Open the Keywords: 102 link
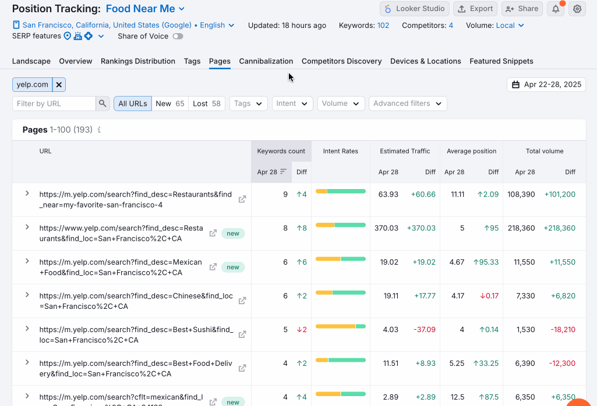597x406 pixels. coord(364,26)
